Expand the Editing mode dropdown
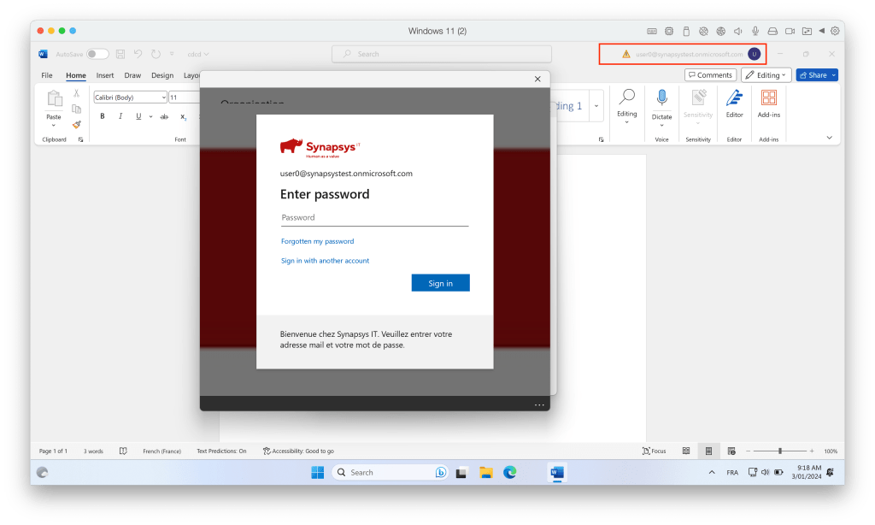Screen dimensions: 875x525 [x=766, y=75]
